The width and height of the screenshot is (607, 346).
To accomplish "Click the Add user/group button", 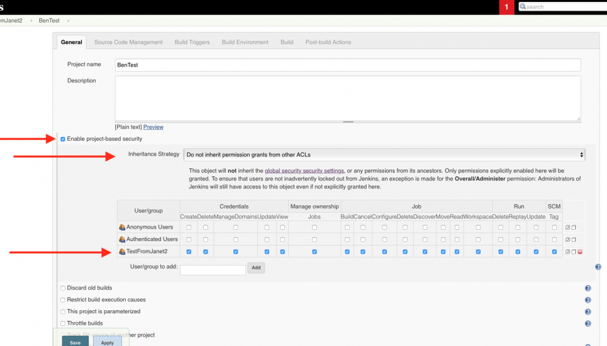I will [x=256, y=268].
